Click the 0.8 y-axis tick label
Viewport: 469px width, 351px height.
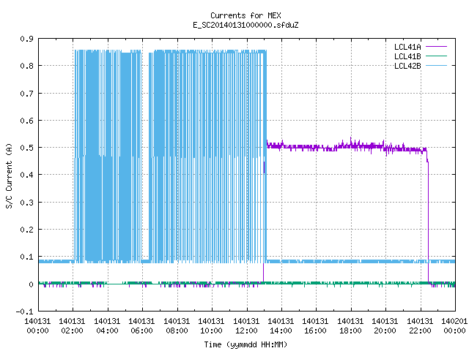[x=26, y=66]
